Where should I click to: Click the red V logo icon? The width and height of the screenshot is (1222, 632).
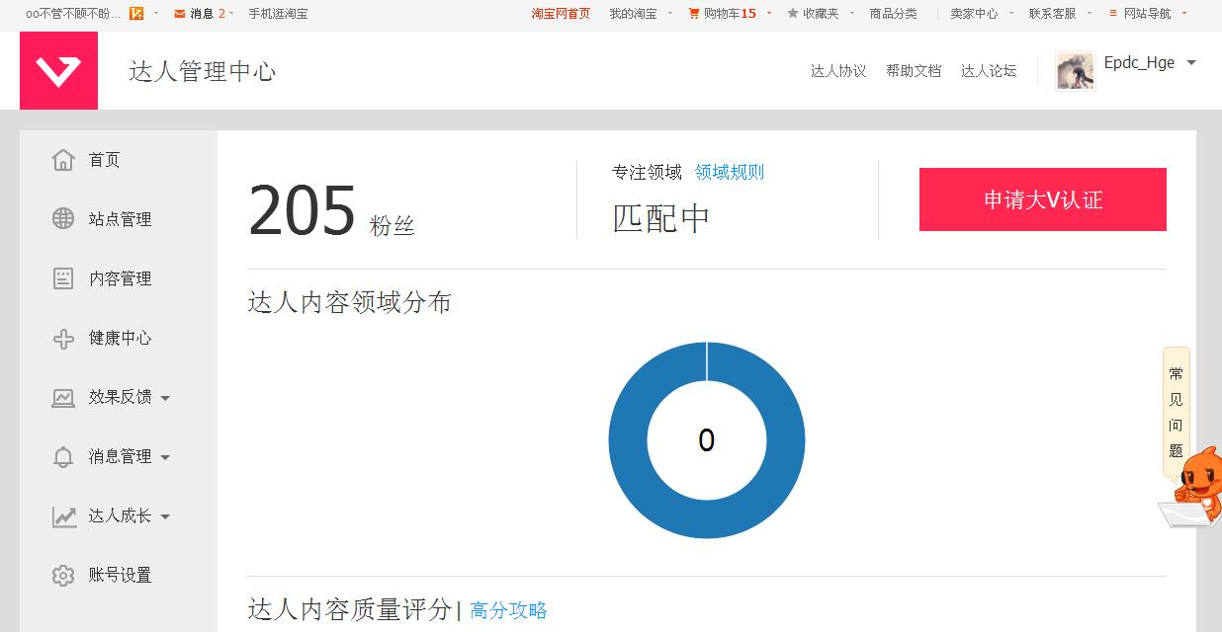pos(58,70)
